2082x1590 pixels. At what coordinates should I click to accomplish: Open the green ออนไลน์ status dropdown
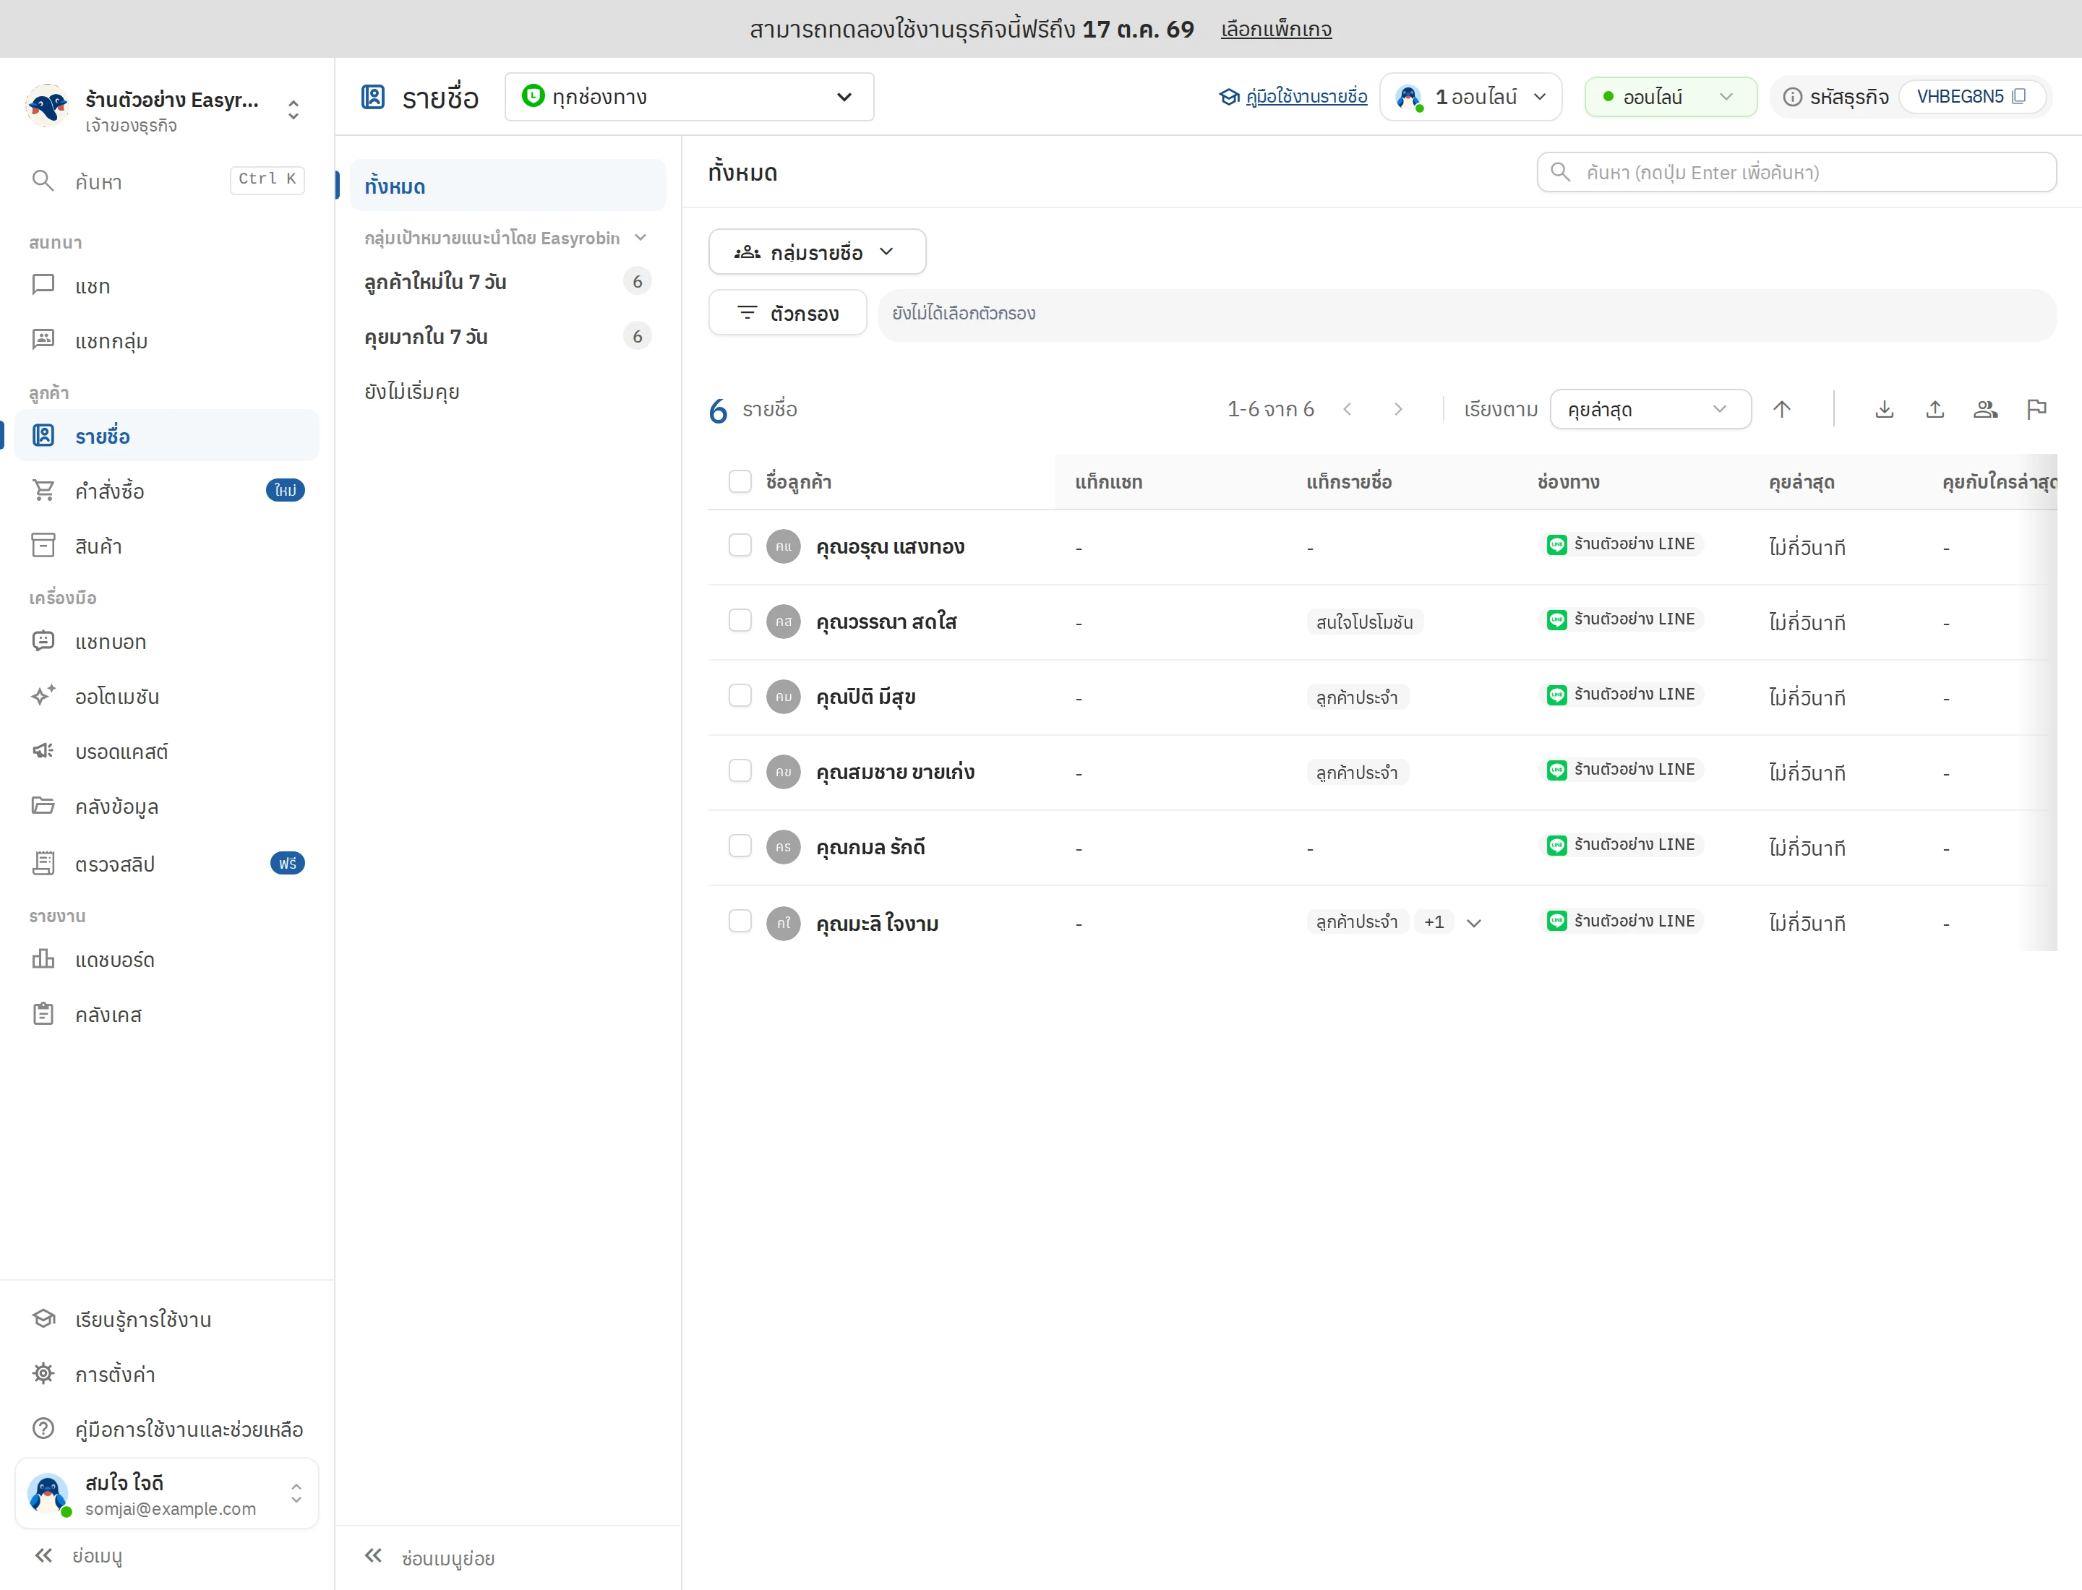click(1670, 97)
